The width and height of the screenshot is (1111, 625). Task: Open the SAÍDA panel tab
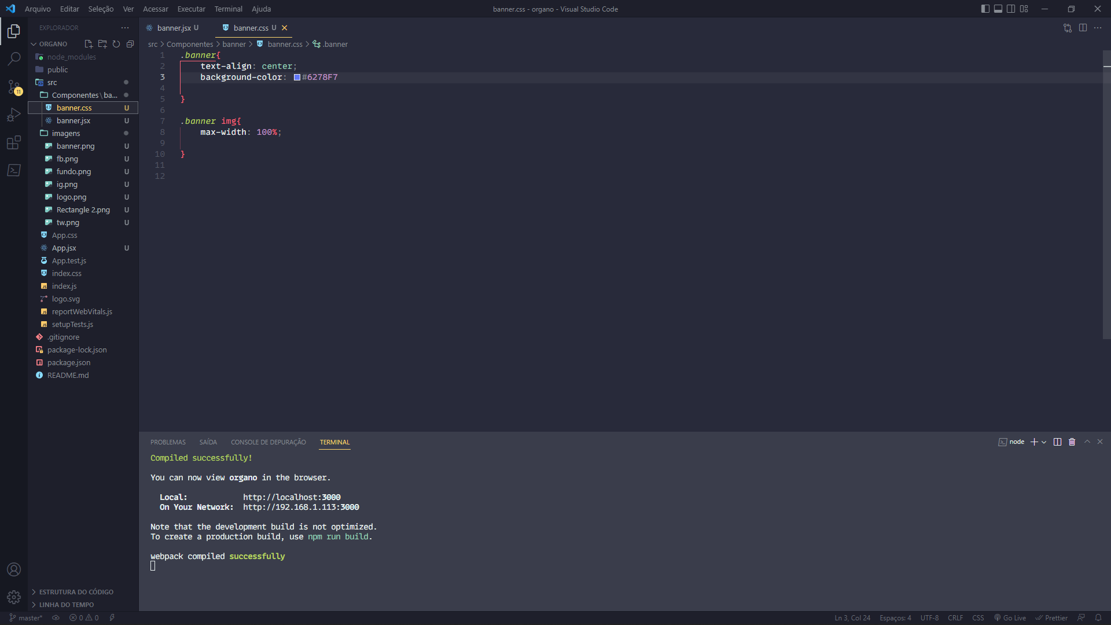[x=208, y=442]
